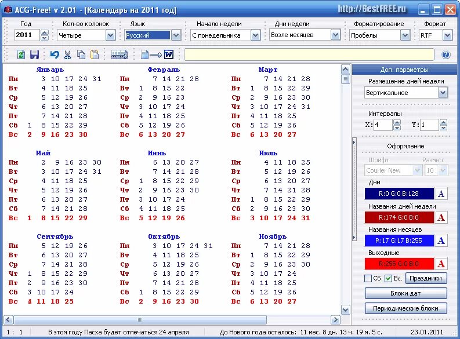This screenshot has width=460, height=339.
Task: Open the font Размер dropdown
Action: click(443, 170)
